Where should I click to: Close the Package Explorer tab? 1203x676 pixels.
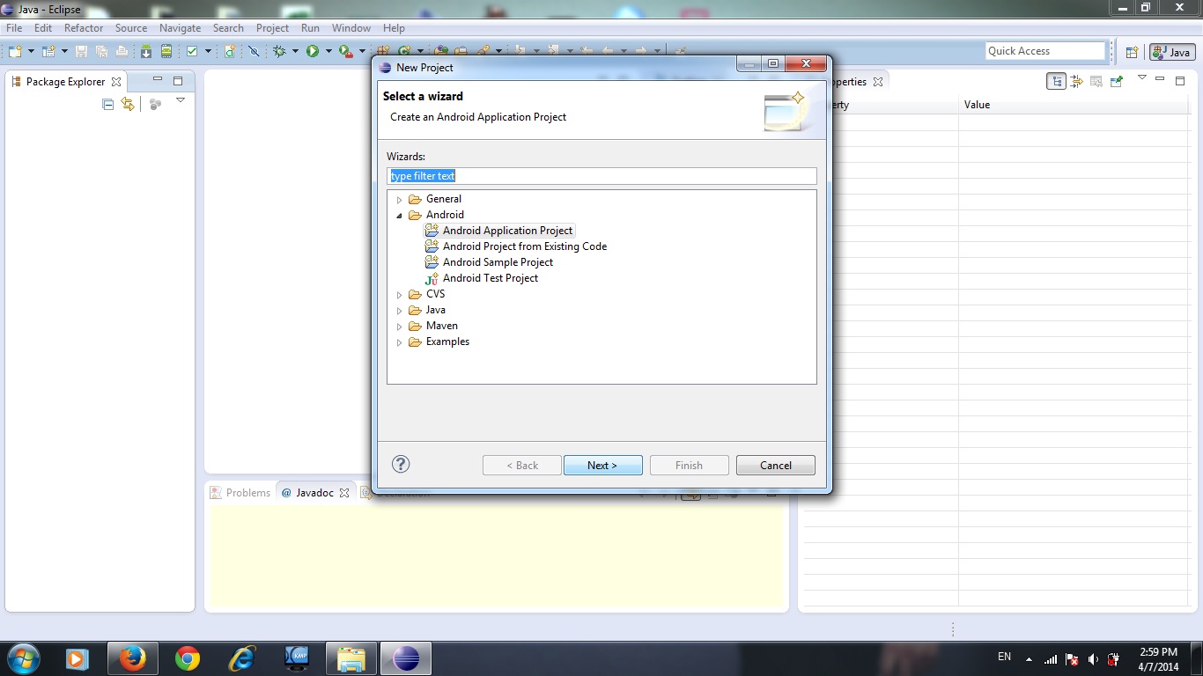click(116, 82)
